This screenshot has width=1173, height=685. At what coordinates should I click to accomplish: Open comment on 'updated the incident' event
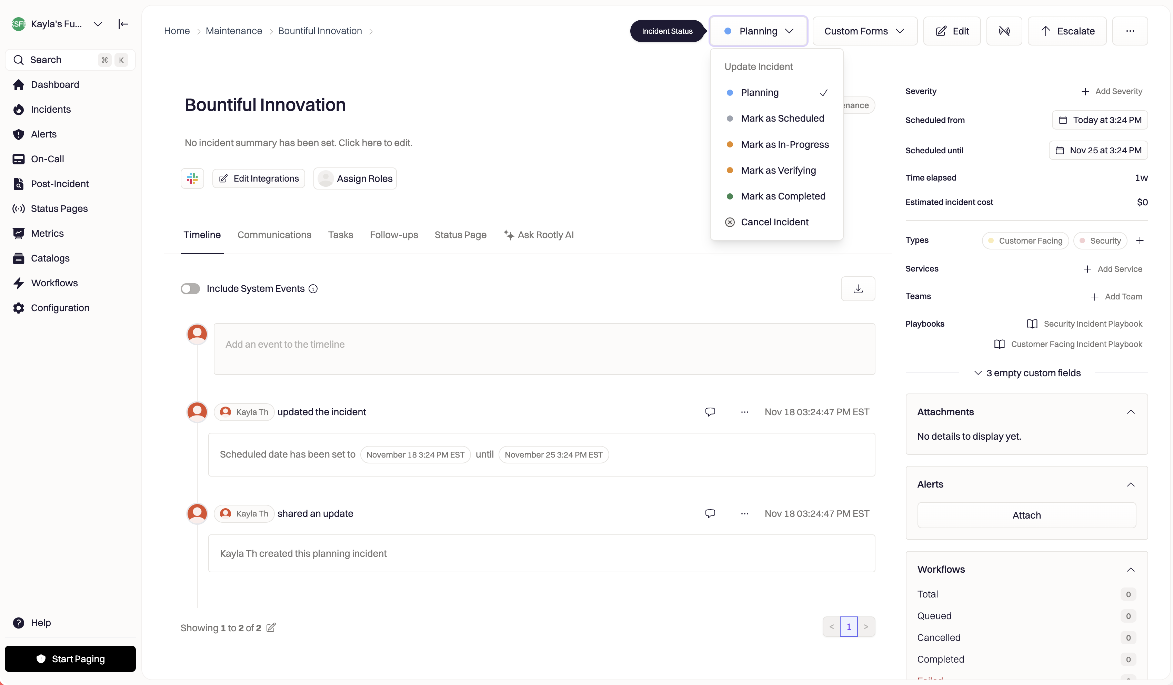point(709,412)
